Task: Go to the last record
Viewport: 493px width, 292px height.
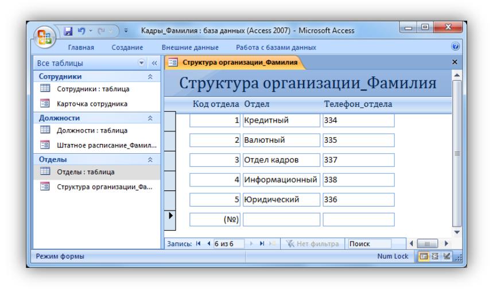Action: [262, 244]
